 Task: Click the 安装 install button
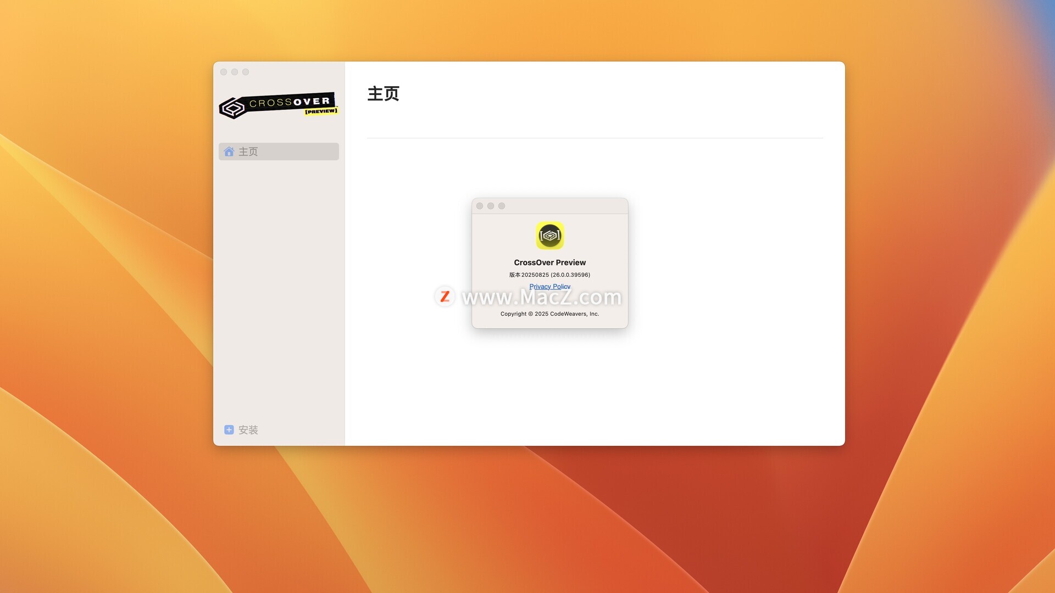click(x=241, y=430)
